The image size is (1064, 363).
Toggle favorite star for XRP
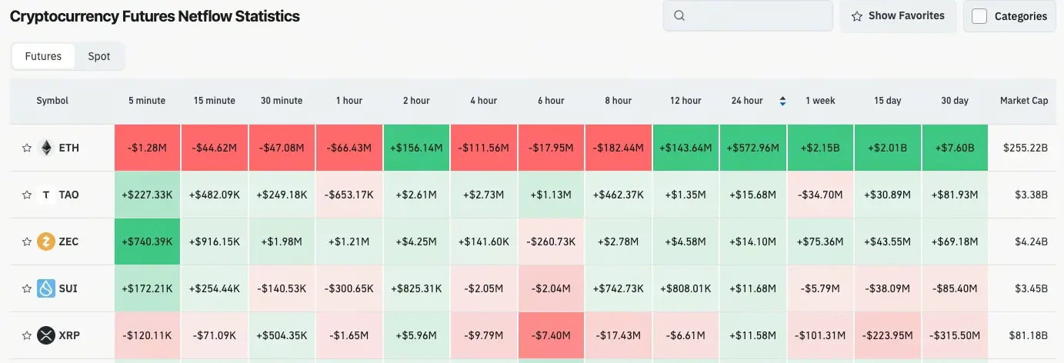pyautogui.click(x=27, y=335)
